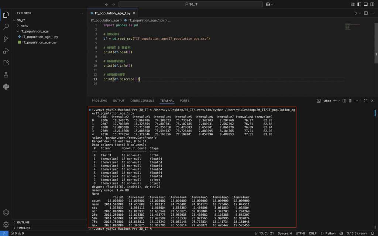This screenshot has height=236, width=378.
Task: Toggle the secondary side bar
Action: 372,4
